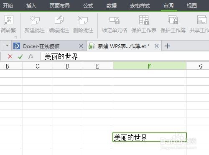Select column D header
The height and width of the screenshot is (155, 209).
tap(68, 66)
